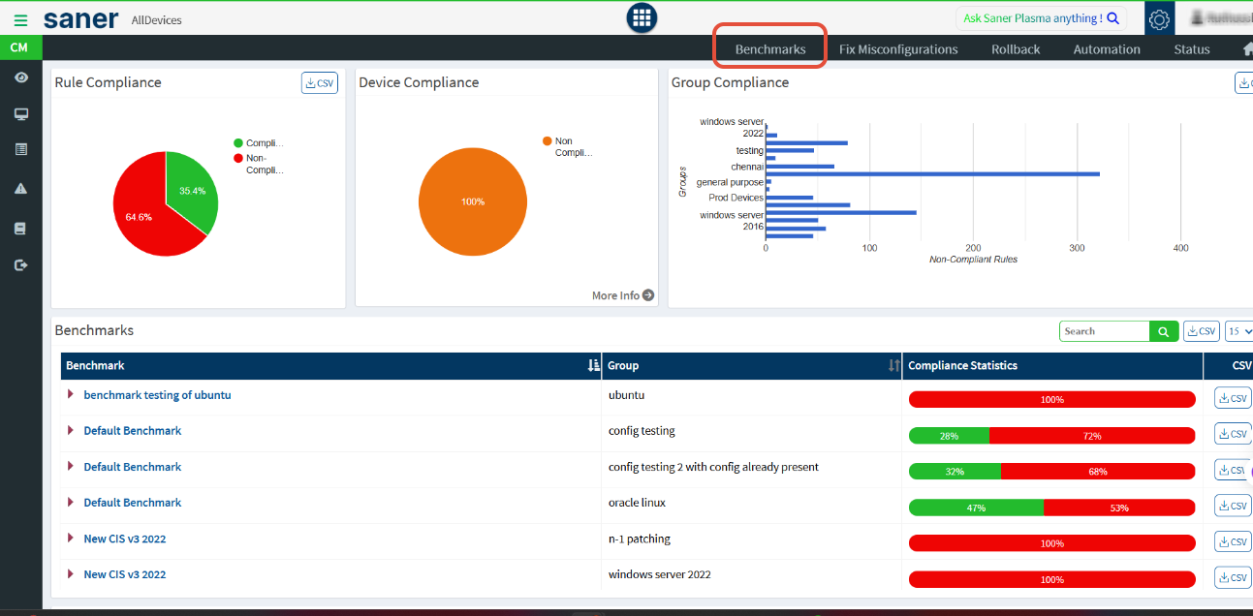Click the Saner logo
The width and height of the screenshot is (1253, 616).
pyautogui.click(x=81, y=19)
